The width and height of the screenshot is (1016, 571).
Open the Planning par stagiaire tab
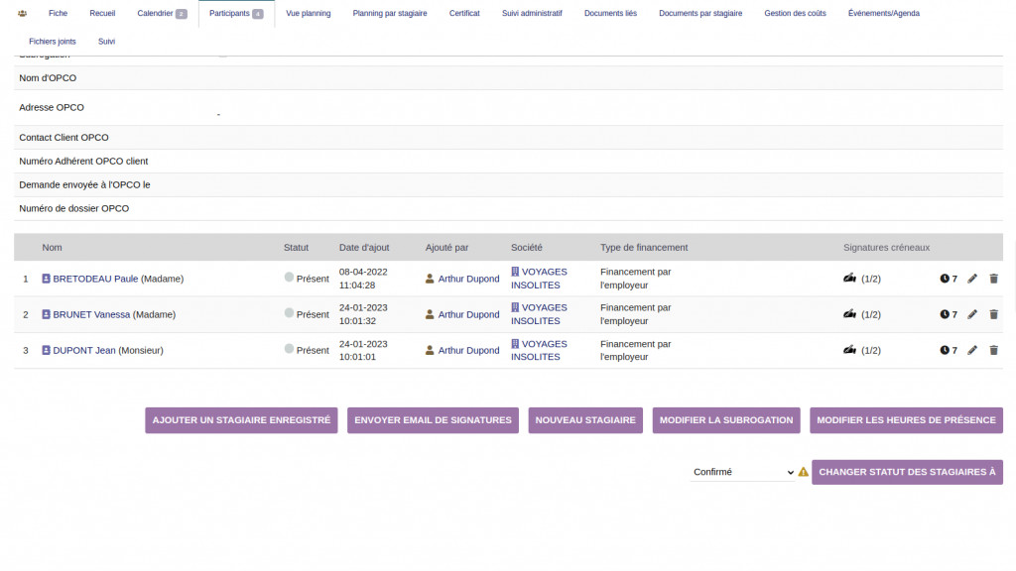389,13
